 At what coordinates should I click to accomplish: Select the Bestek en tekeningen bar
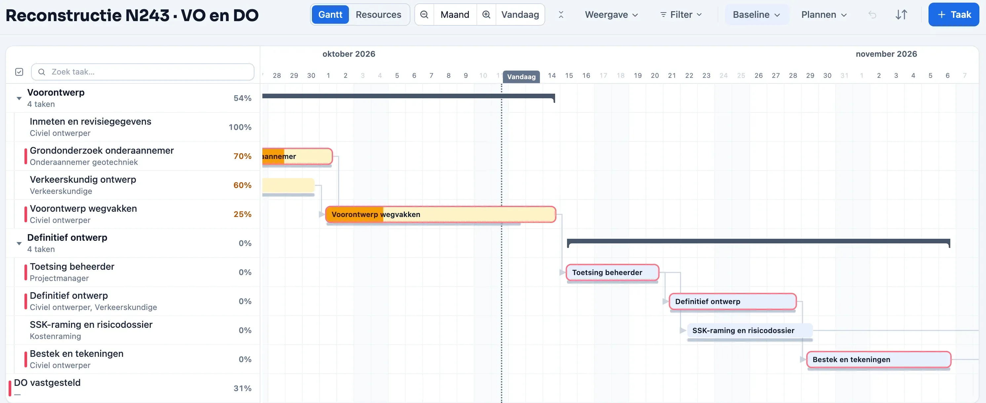pos(878,359)
